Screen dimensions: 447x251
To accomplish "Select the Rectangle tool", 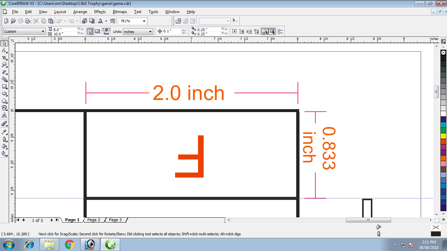I will pos(4,87).
